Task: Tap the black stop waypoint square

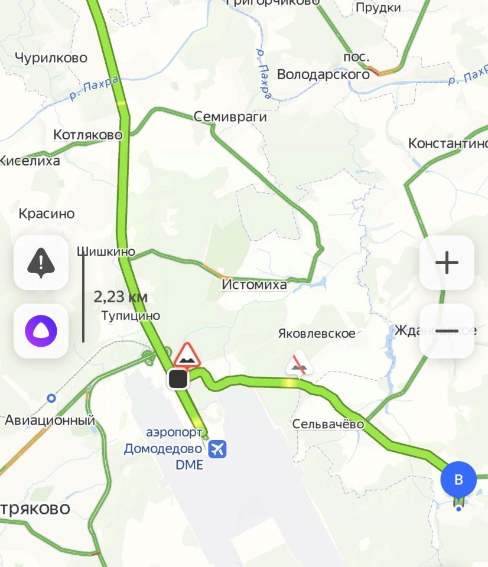Action: pyautogui.click(x=178, y=379)
